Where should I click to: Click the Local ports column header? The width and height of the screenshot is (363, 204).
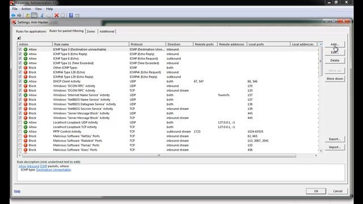pyautogui.click(x=268, y=44)
